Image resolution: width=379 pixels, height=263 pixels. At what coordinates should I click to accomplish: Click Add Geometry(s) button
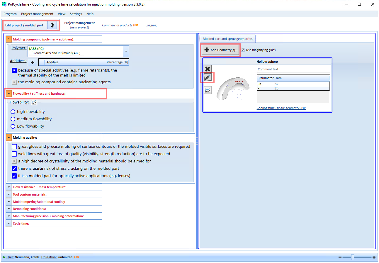(x=221, y=50)
